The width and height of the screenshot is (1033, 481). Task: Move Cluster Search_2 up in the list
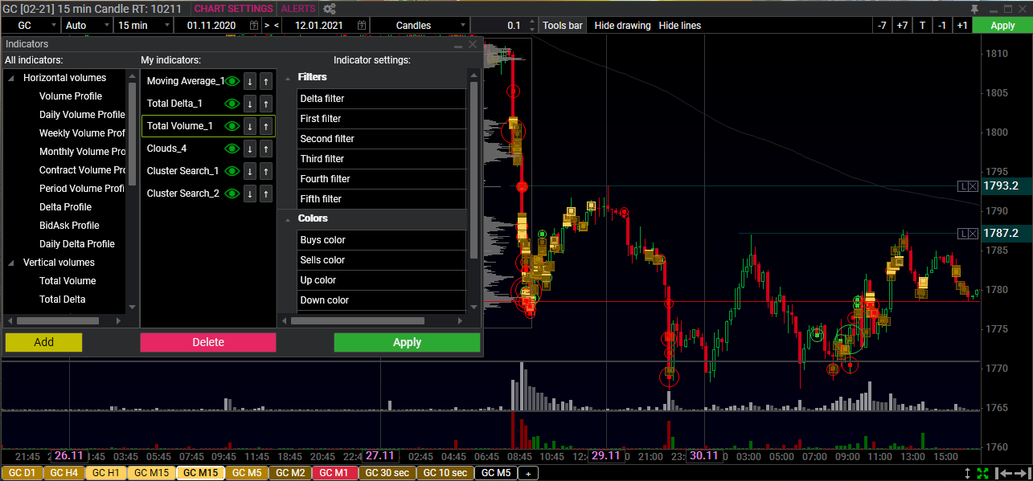(266, 194)
